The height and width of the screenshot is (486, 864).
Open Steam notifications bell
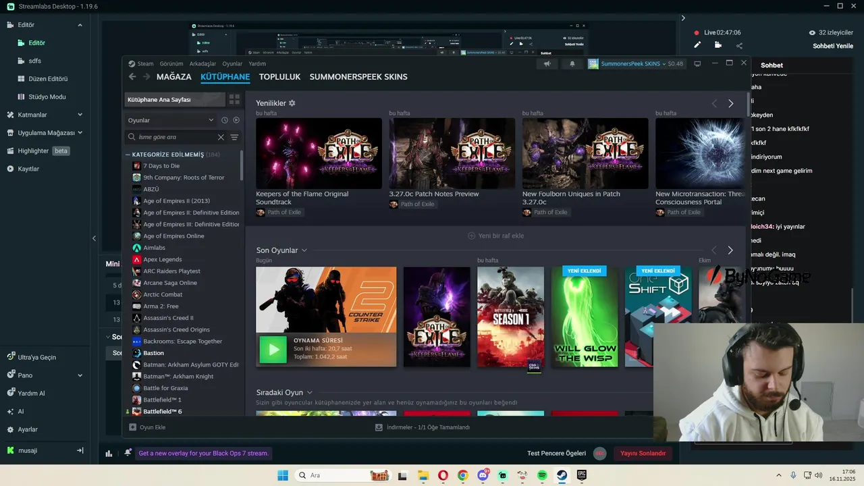coord(572,63)
